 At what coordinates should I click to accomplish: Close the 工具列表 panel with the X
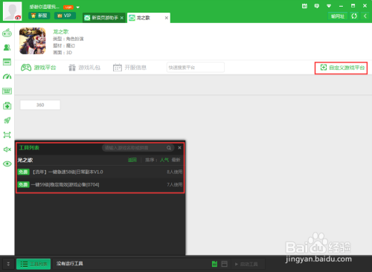tap(179, 148)
